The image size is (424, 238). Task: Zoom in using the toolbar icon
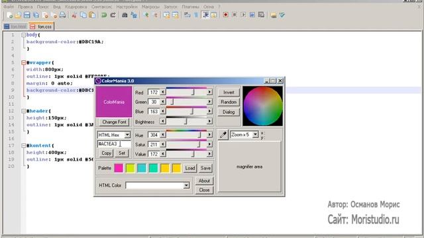coord(146,15)
